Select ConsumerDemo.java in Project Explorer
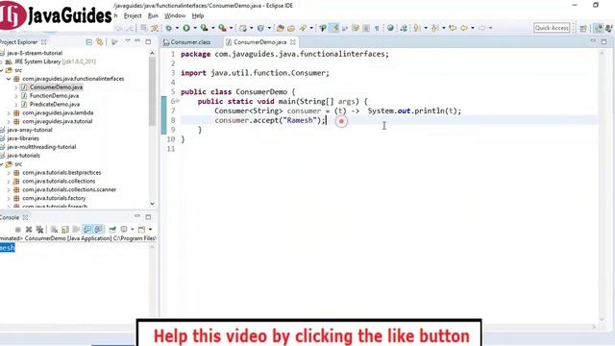 [56, 87]
